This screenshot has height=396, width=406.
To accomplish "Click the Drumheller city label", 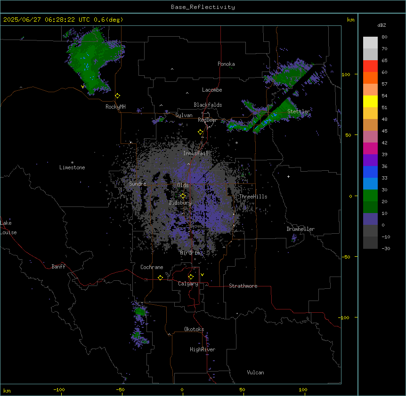I will (x=300, y=229).
